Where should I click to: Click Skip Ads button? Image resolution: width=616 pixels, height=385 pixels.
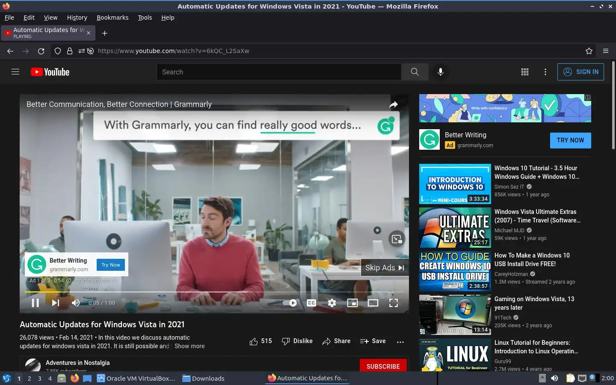tap(385, 267)
